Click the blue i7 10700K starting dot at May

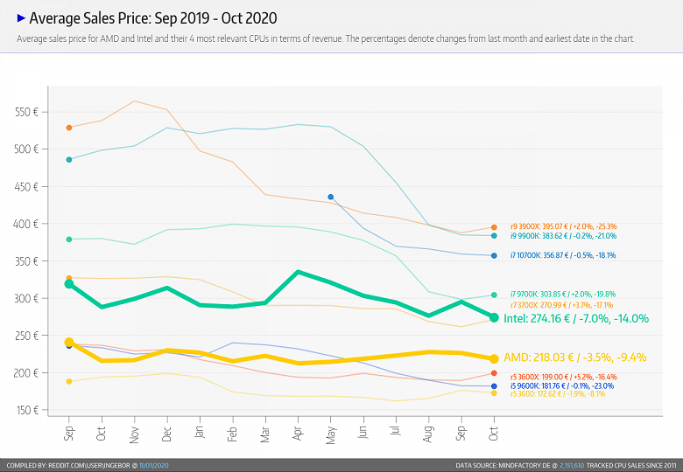tap(331, 198)
